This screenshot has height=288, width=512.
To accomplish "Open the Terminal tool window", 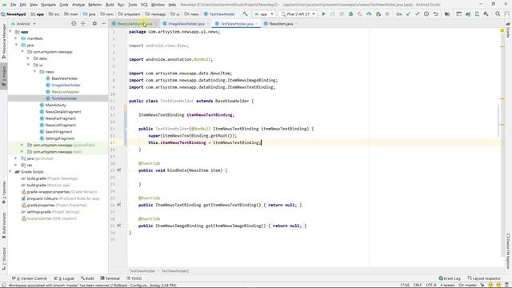I will point(110,278).
